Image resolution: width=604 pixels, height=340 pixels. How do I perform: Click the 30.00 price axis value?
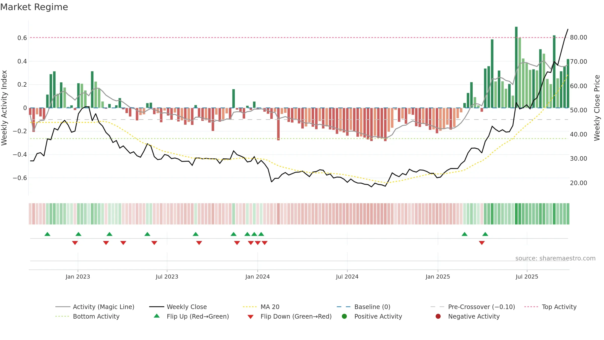point(579,158)
